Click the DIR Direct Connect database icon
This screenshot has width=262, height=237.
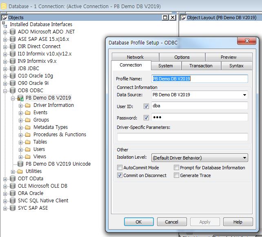click(13, 46)
